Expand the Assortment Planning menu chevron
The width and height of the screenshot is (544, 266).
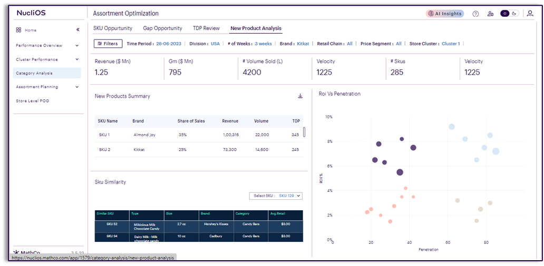pos(77,87)
